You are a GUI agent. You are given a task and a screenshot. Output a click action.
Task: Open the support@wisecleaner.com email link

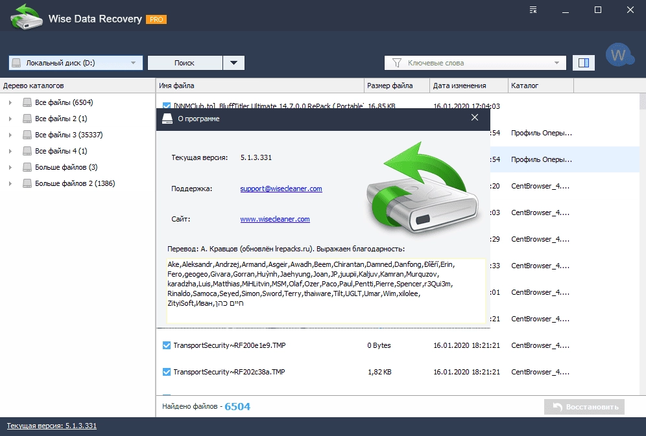(x=281, y=189)
